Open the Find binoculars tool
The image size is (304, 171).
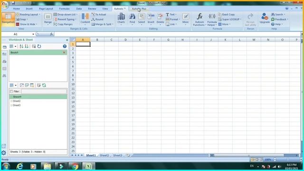132,19
